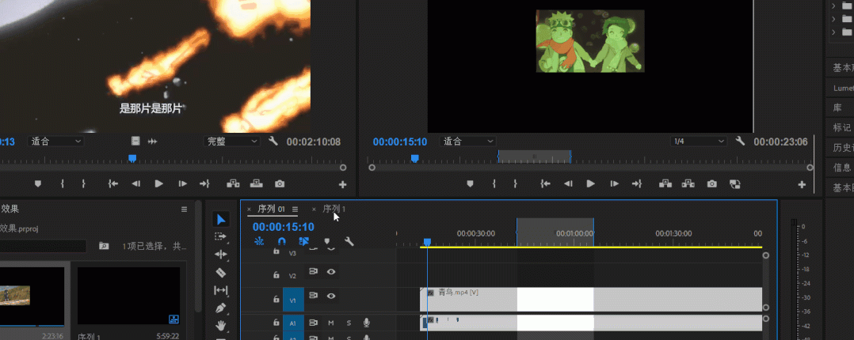Close the 序列 1 tab
The width and height of the screenshot is (854, 340).
point(314,209)
